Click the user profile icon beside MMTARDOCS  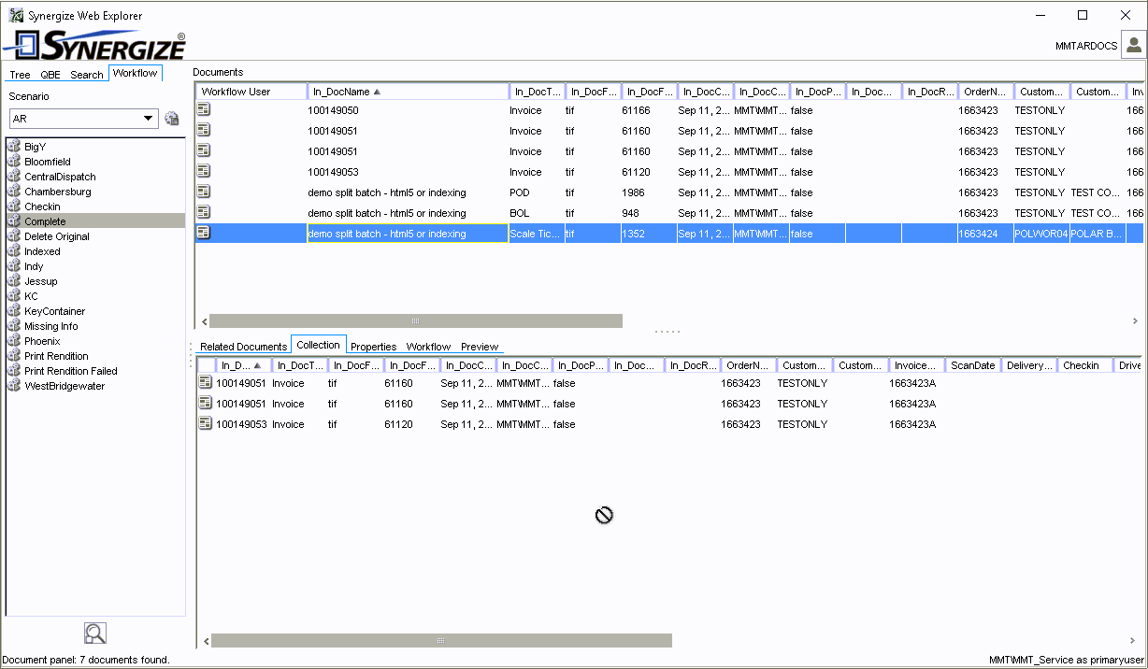click(x=1133, y=45)
